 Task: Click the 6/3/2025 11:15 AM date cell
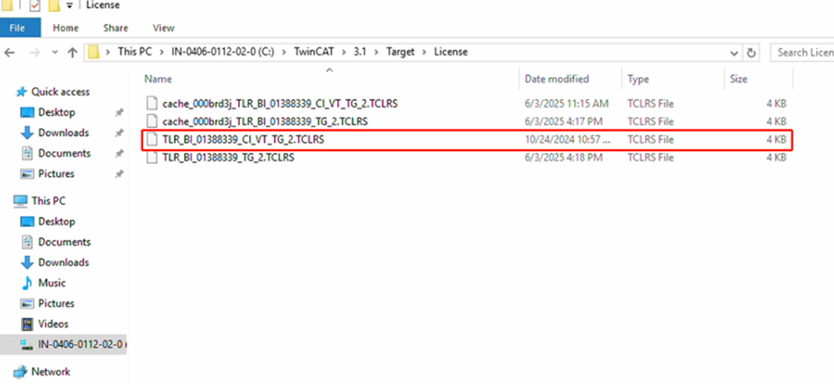566,104
